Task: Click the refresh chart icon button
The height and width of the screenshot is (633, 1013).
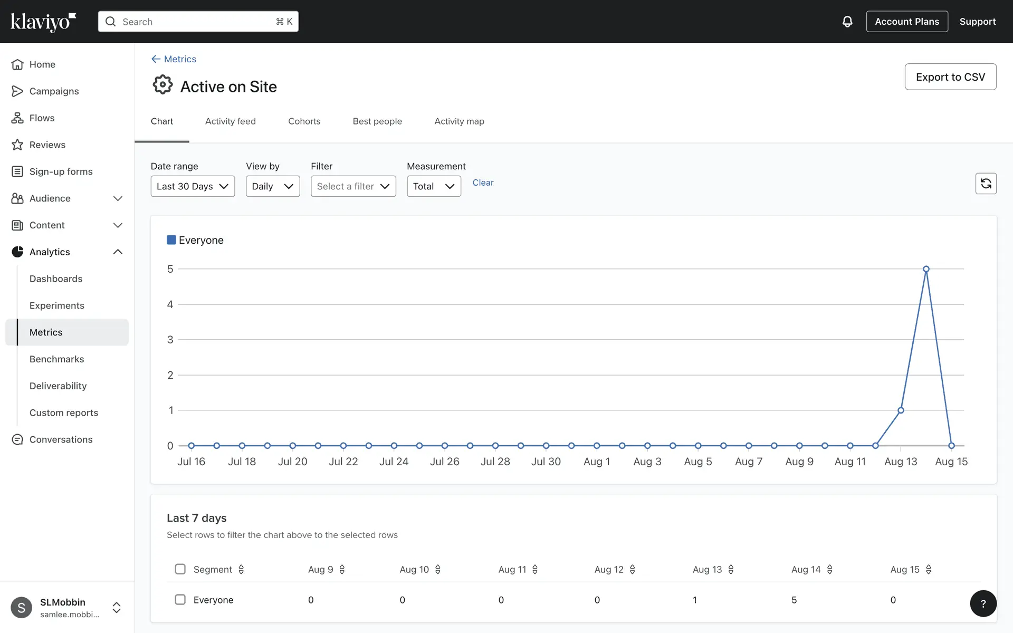Action: [986, 184]
